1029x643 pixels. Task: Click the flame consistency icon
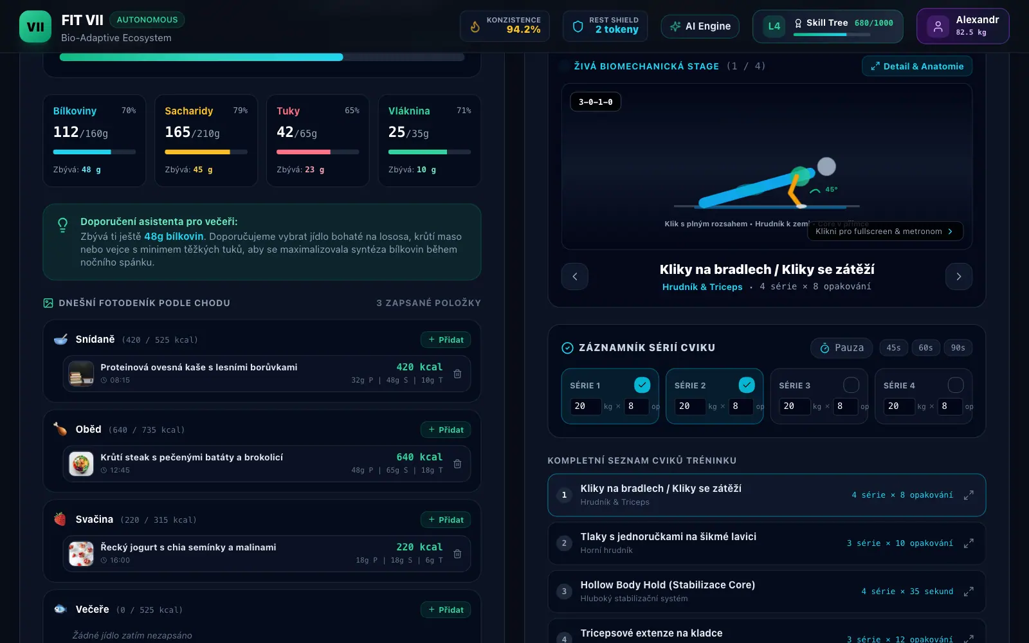point(475,26)
